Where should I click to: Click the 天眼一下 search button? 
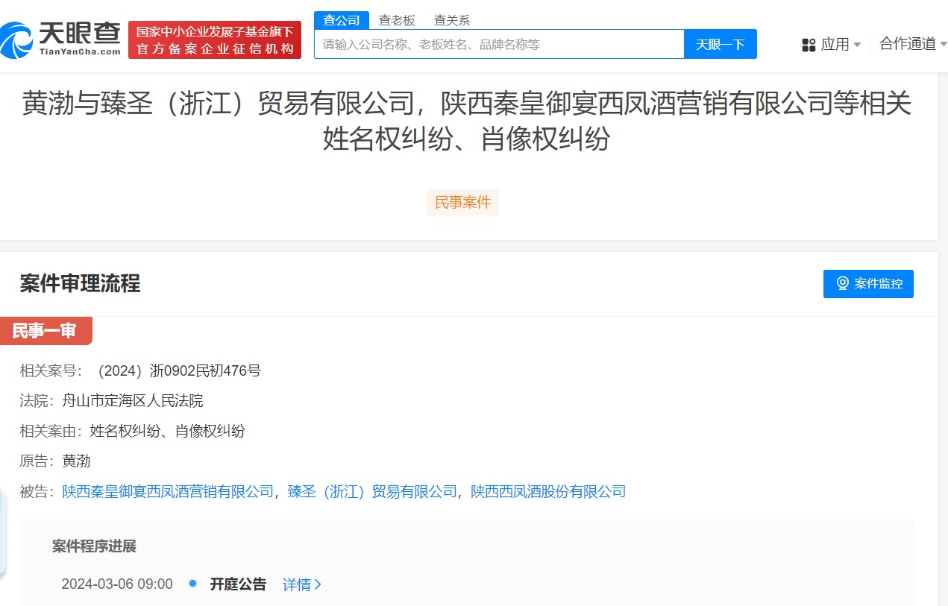(x=721, y=44)
